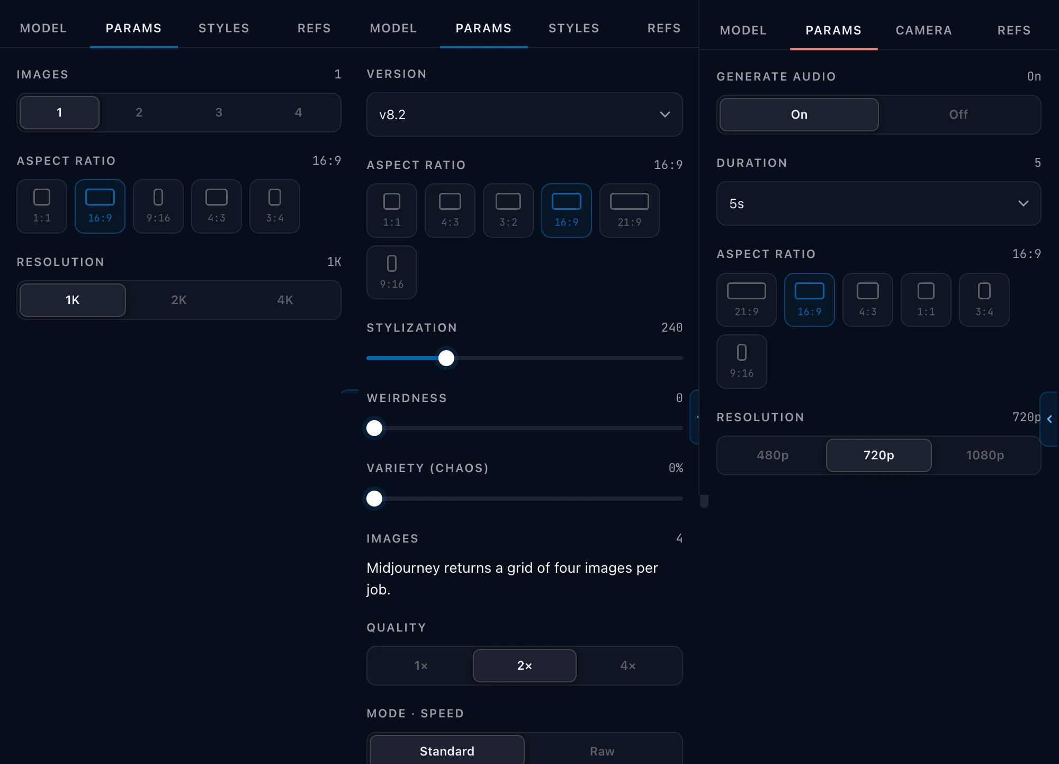The height and width of the screenshot is (764, 1059).
Task: Select 9:16 aspect ratio in middle panel
Action: coord(392,272)
